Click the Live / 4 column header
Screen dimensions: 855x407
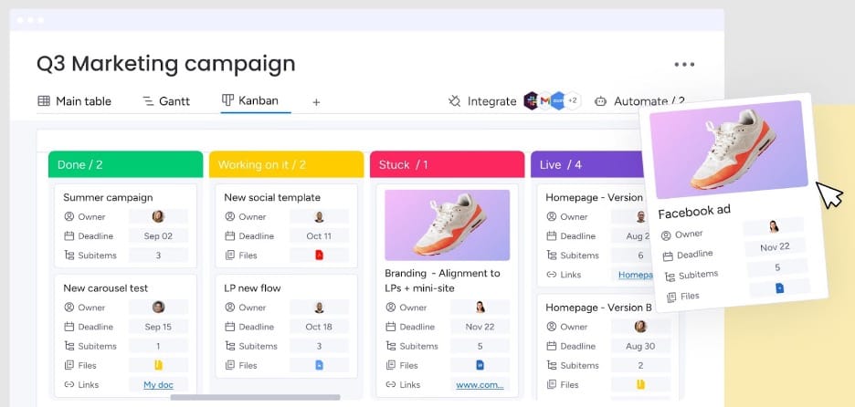(586, 164)
